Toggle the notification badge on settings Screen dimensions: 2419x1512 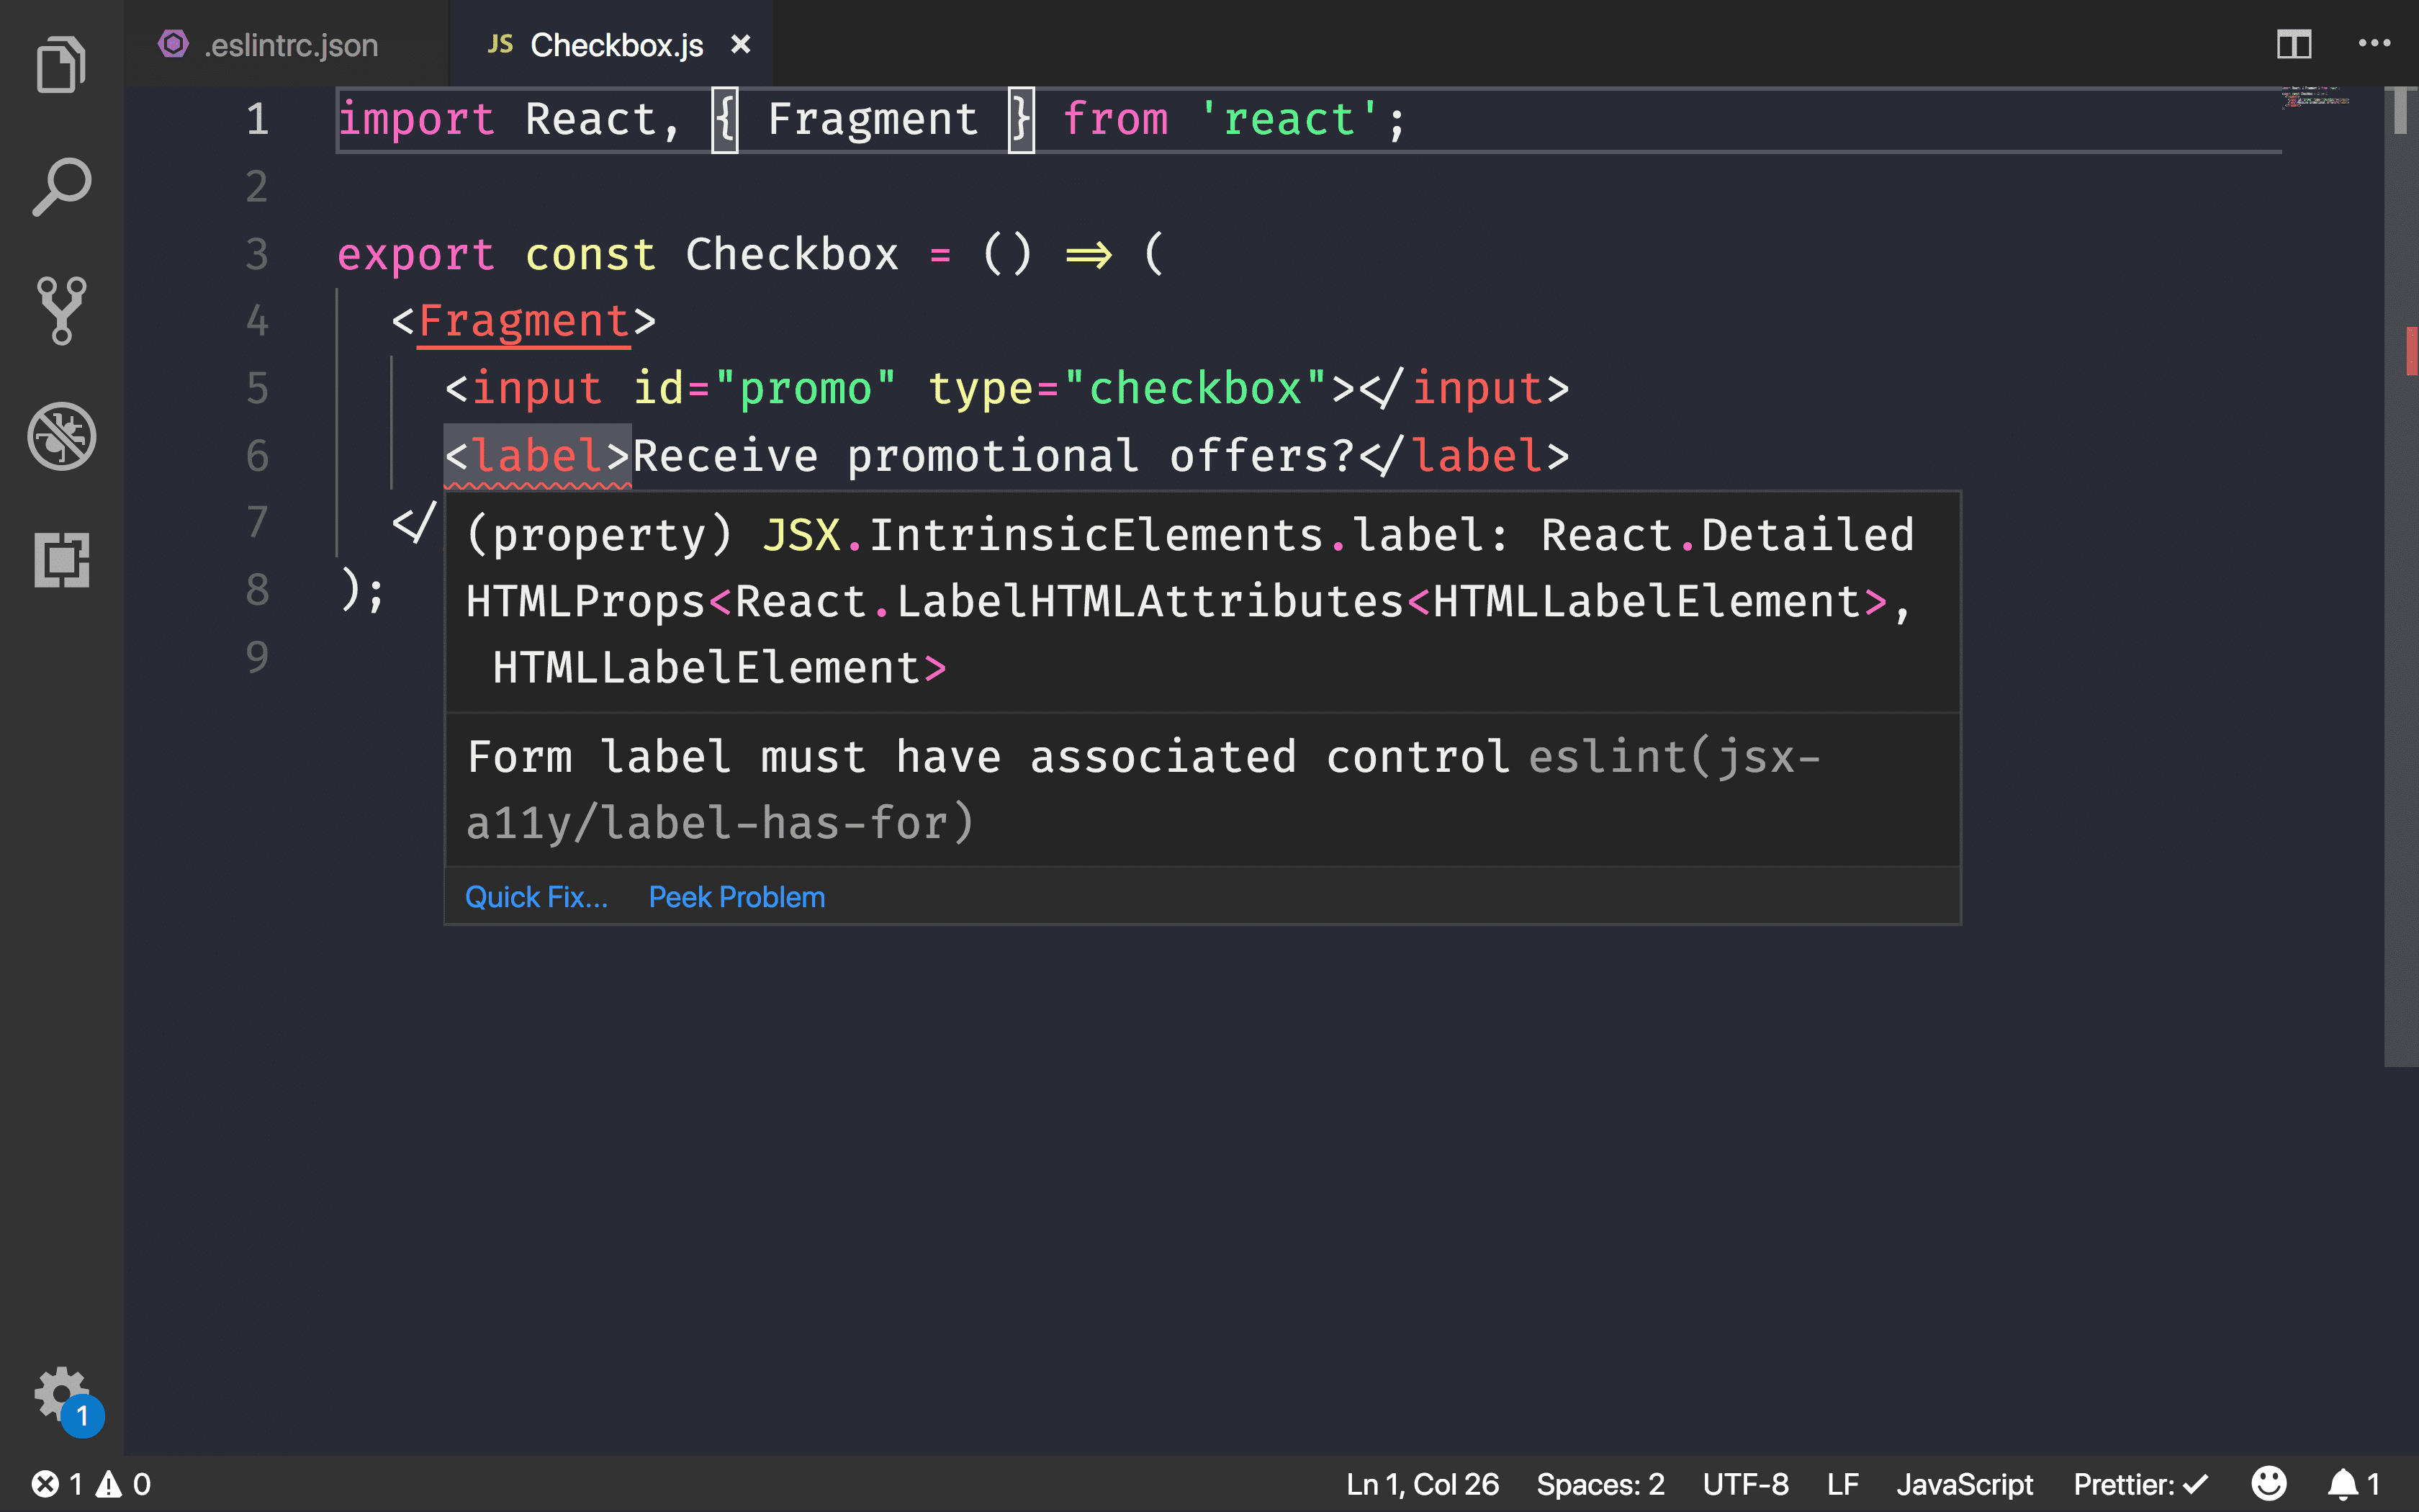(x=82, y=1416)
